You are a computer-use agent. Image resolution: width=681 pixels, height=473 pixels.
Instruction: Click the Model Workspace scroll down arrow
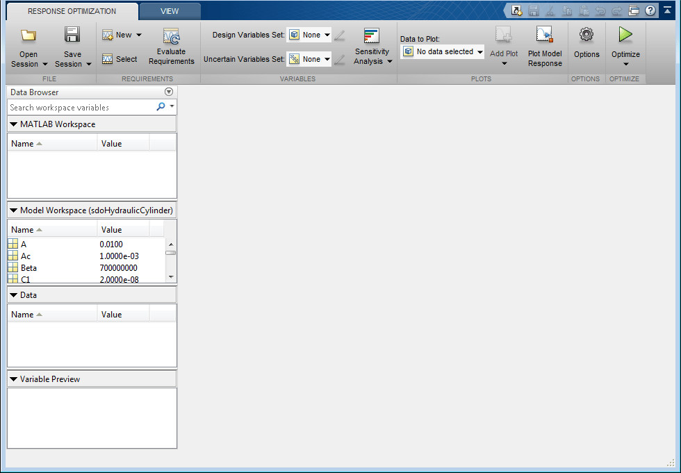click(171, 277)
